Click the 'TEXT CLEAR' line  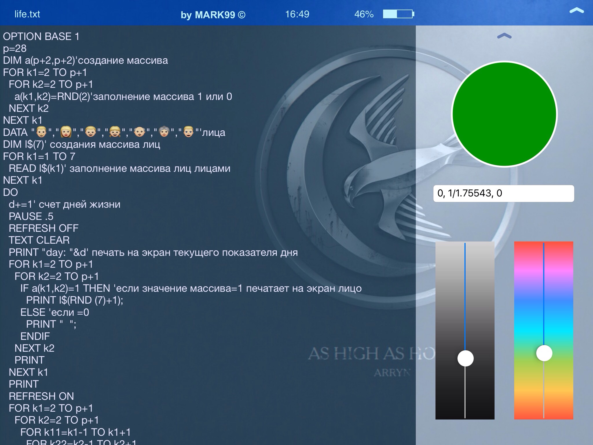(x=39, y=240)
